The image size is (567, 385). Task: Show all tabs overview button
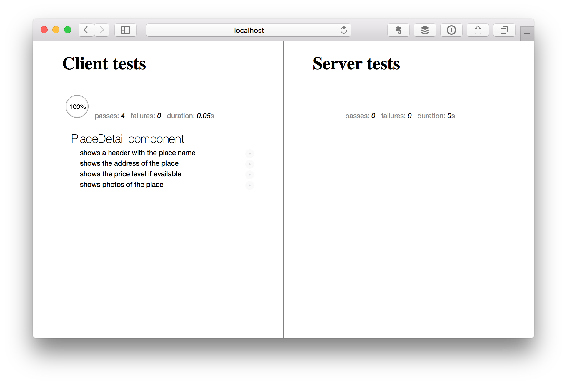coord(504,30)
